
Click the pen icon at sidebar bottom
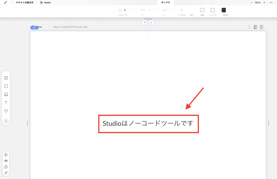click(x=6, y=173)
